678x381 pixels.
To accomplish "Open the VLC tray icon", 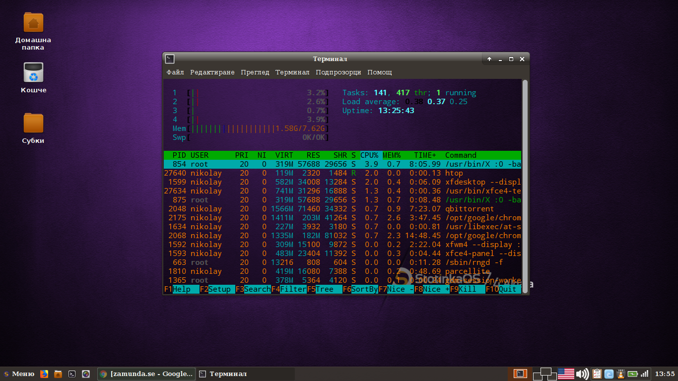I will point(621,374).
